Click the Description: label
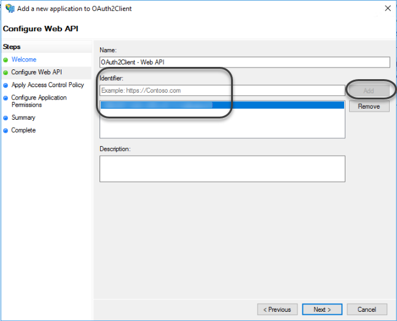Viewport: 397px width, 321px height. pos(115,149)
